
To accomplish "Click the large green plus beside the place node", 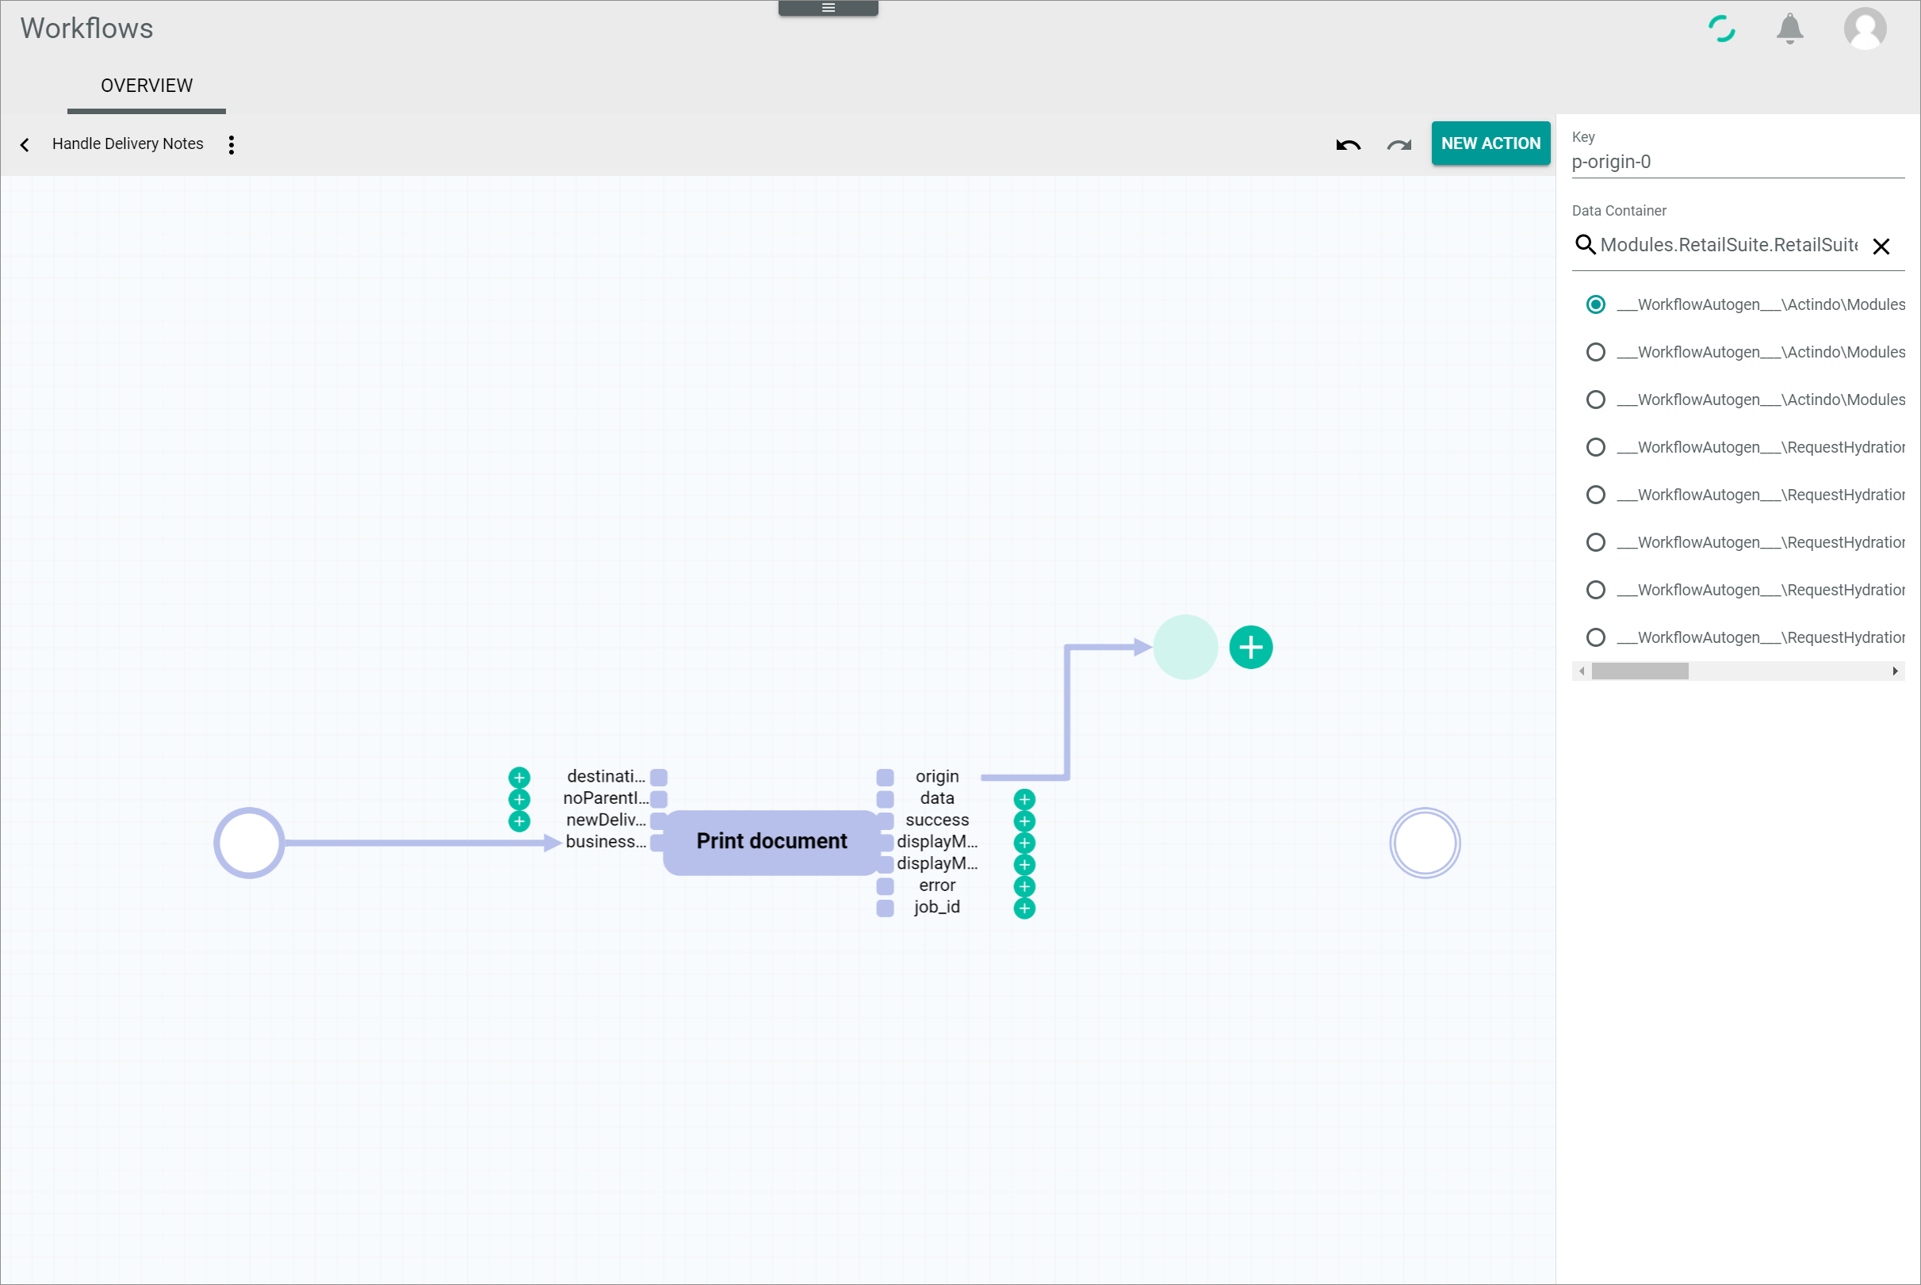I will (1249, 648).
